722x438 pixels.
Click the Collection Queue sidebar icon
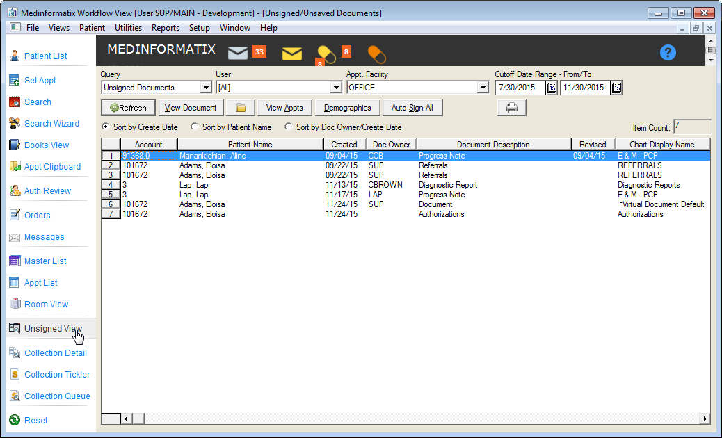pos(15,396)
